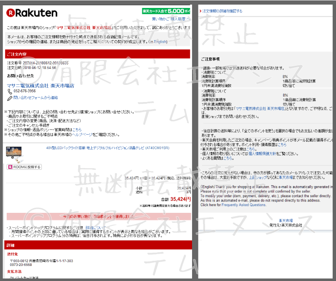Open the ヘルプページ link

82,135
